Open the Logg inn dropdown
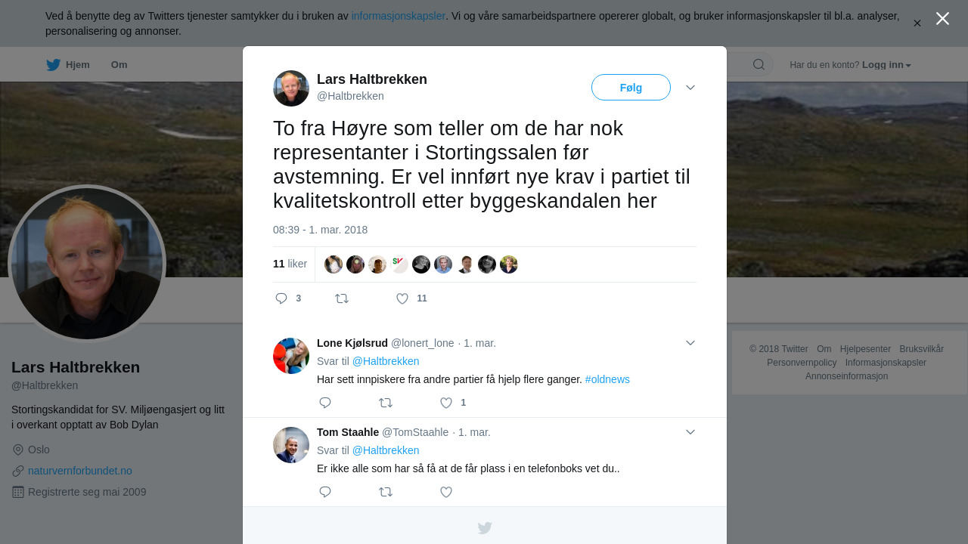The height and width of the screenshot is (544, 968). point(886,65)
